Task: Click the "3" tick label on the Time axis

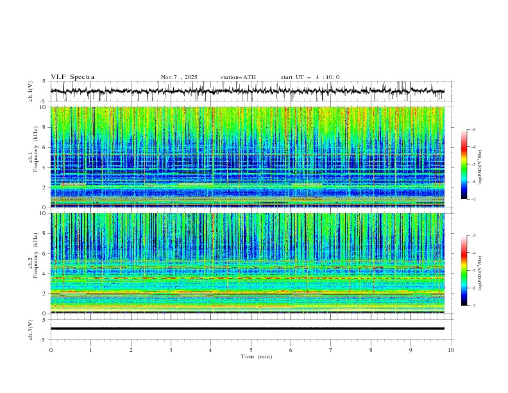Action: click(x=171, y=350)
